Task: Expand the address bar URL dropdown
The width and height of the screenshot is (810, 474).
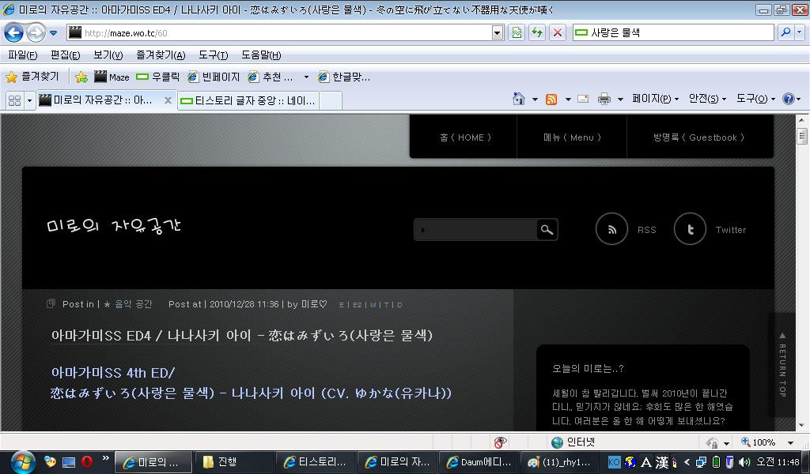Action: point(498,32)
